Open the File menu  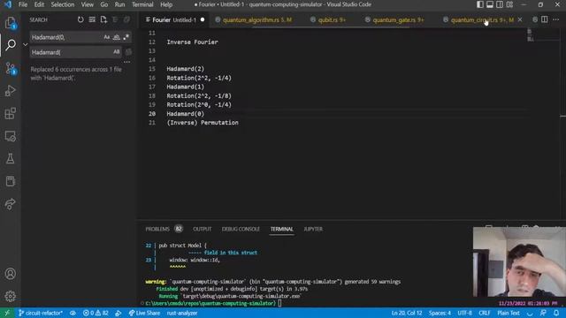(x=23, y=4)
